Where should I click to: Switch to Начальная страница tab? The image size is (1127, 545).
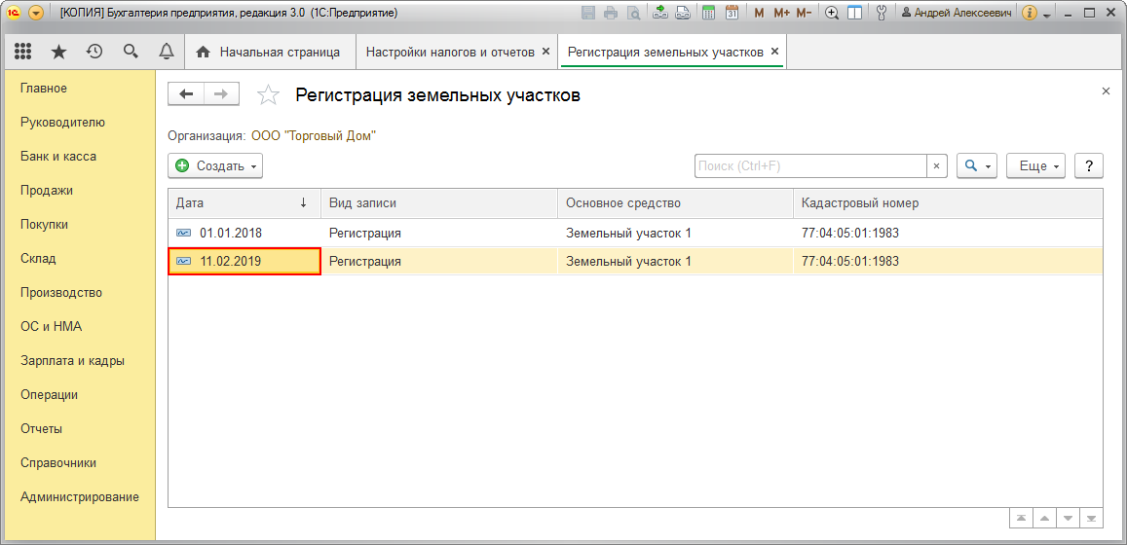click(x=269, y=53)
